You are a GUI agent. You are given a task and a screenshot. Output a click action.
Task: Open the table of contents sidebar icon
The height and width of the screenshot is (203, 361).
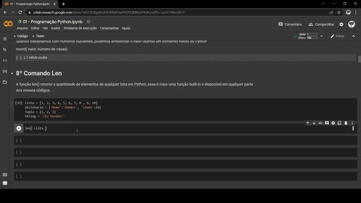coord(5,39)
